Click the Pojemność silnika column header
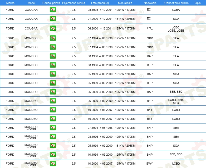The width and height of the screenshot is (206, 168). coord(73,3)
